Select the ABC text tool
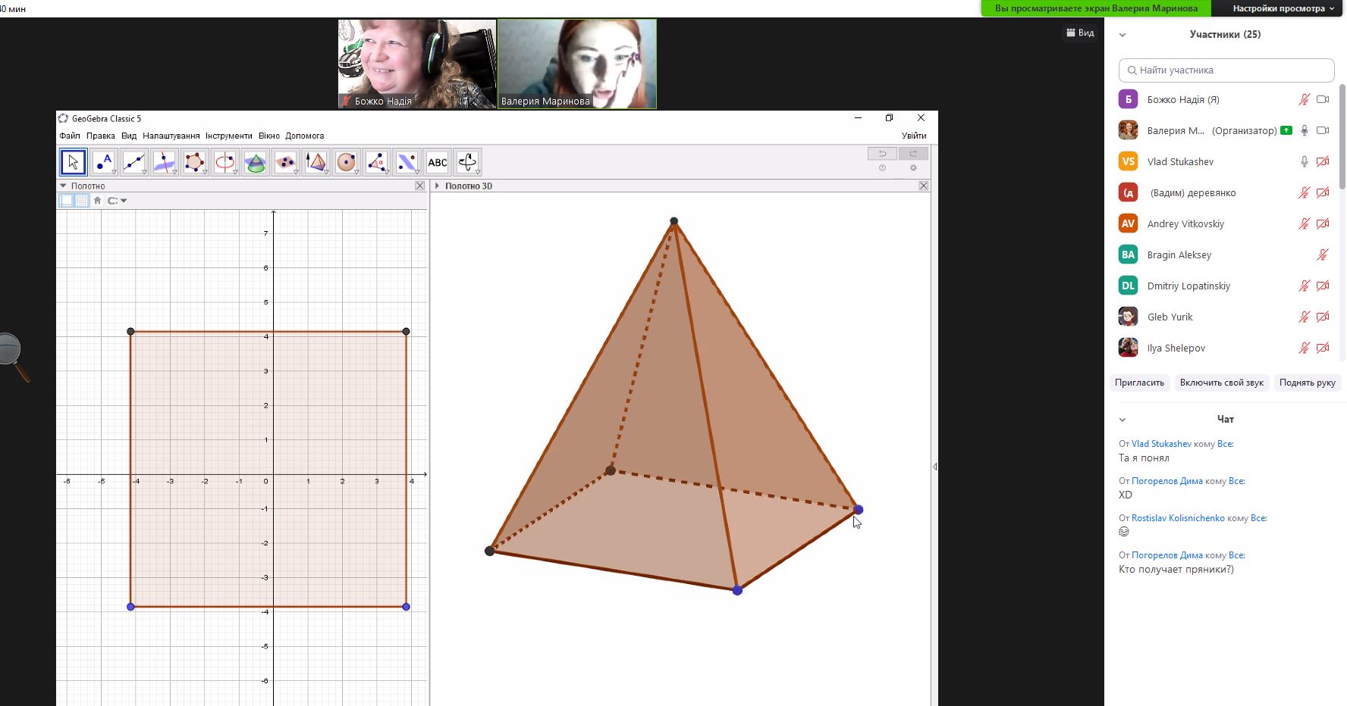This screenshot has width=1347, height=706. [x=438, y=162]
